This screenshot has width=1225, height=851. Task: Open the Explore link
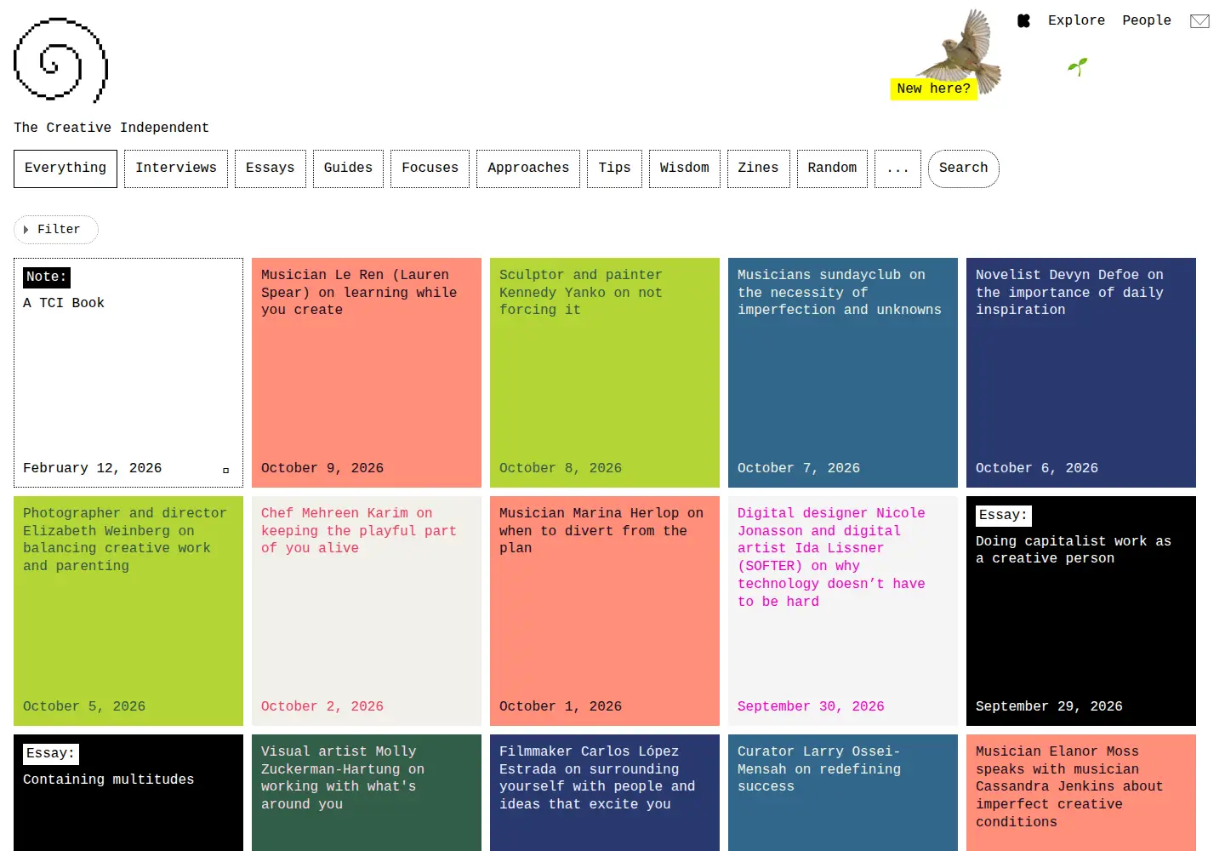[1076, 20]
